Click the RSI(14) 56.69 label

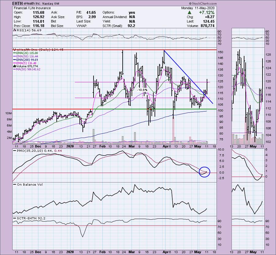(28, 30)
